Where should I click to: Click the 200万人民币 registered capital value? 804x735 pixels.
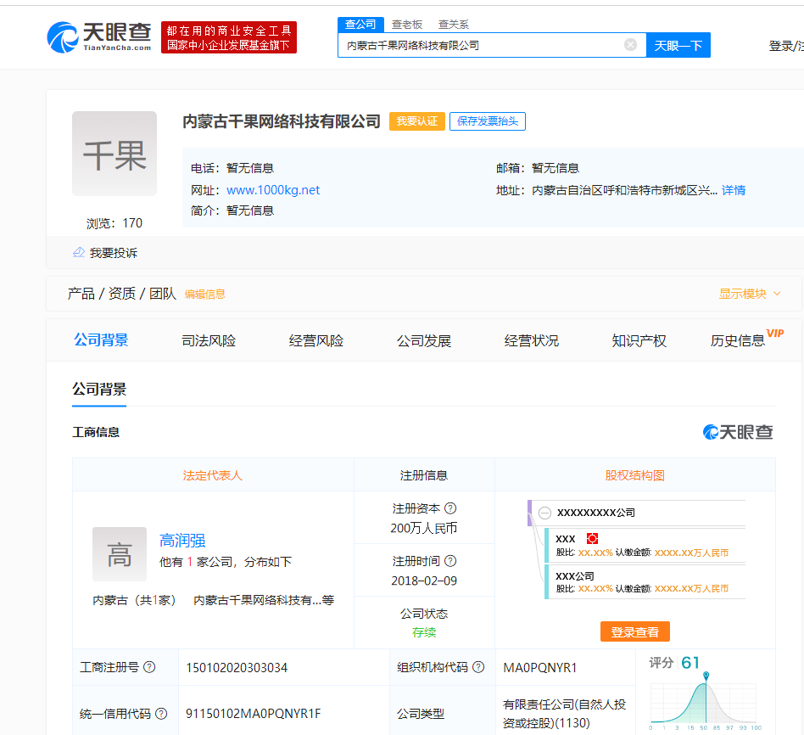point(423,528)
